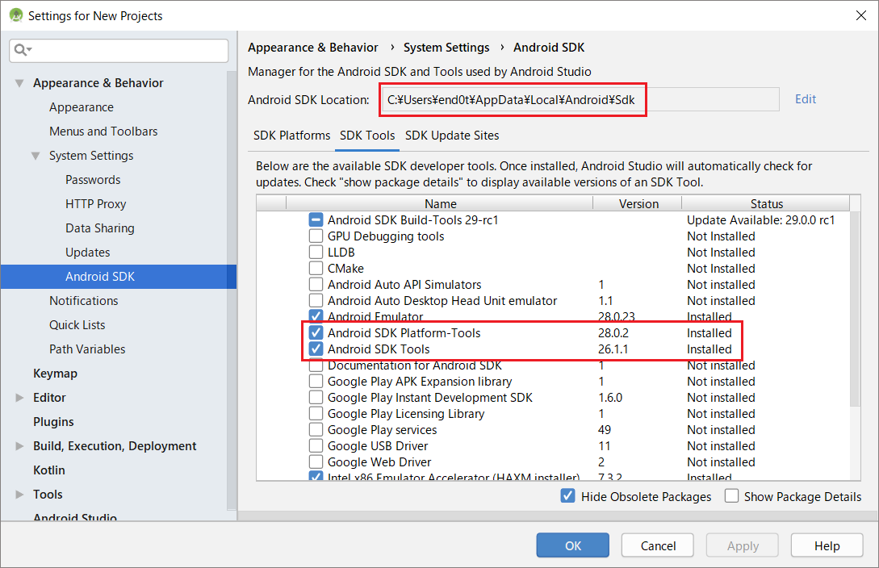Click the Edit link for SDK location
The image size is (879, 568).
(805, 98)
